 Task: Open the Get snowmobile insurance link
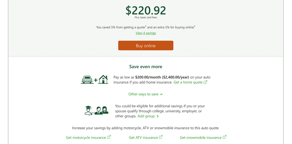pyautogui.click(x=201, y=137)
